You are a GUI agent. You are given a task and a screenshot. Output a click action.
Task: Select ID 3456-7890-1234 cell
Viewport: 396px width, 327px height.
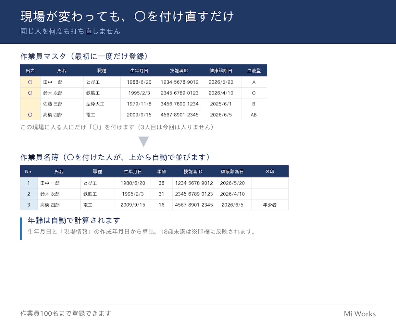pyautogui.click(x=179, y=104)
